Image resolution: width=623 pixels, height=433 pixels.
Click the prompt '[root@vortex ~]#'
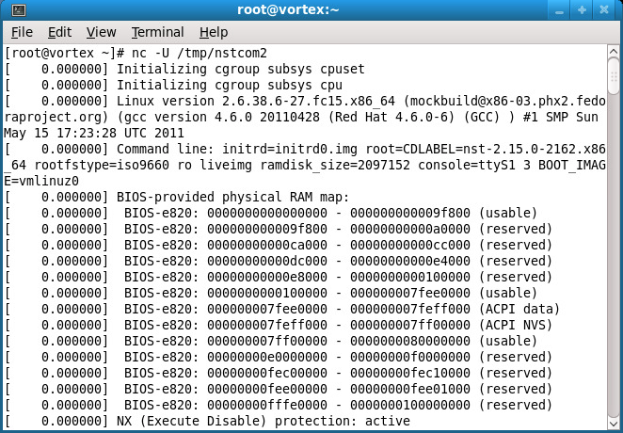[64, 54]
